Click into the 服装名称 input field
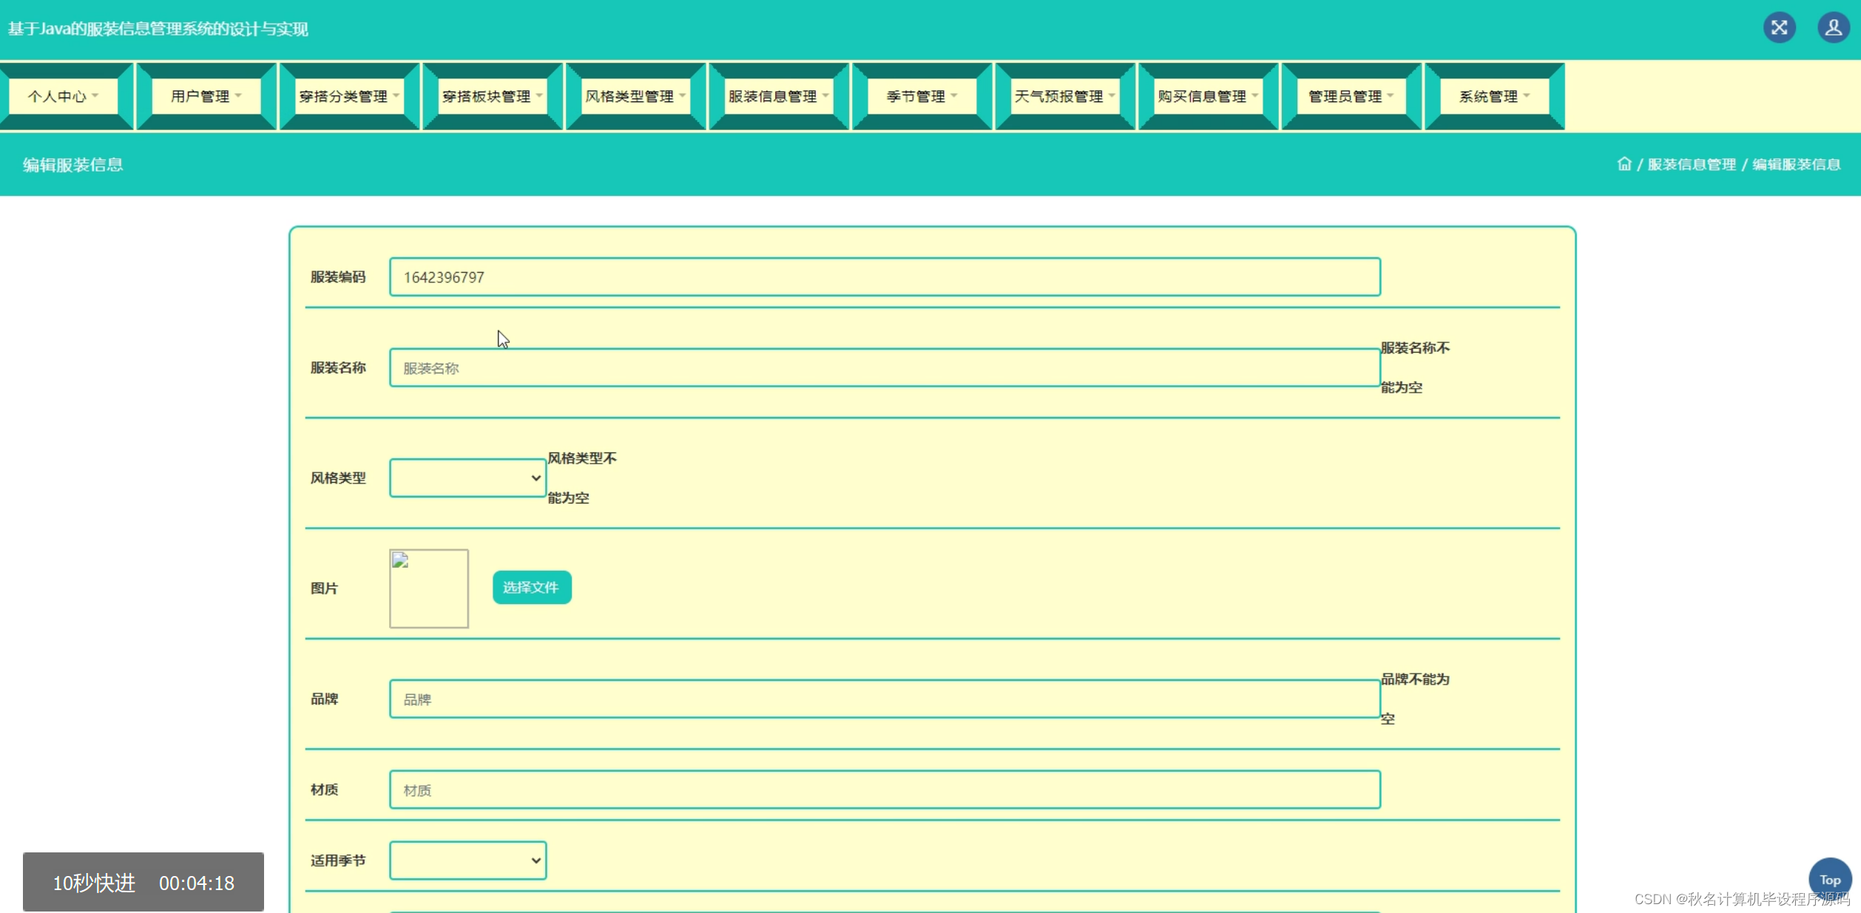 click(x=884, y=368)
